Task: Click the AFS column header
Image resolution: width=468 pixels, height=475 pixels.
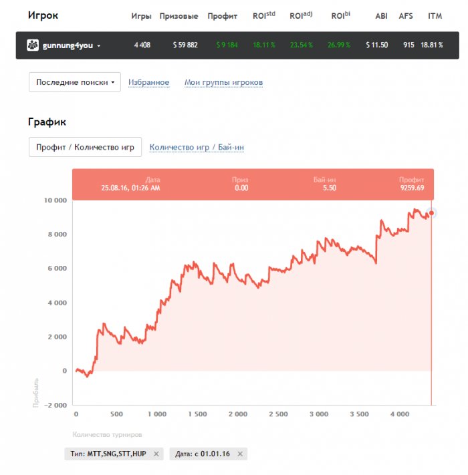Action: (x=406, y=16)
